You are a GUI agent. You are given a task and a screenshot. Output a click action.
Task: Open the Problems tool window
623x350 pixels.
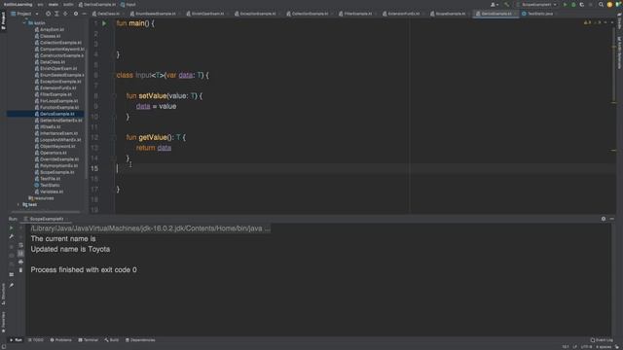[x=60, y=340]
